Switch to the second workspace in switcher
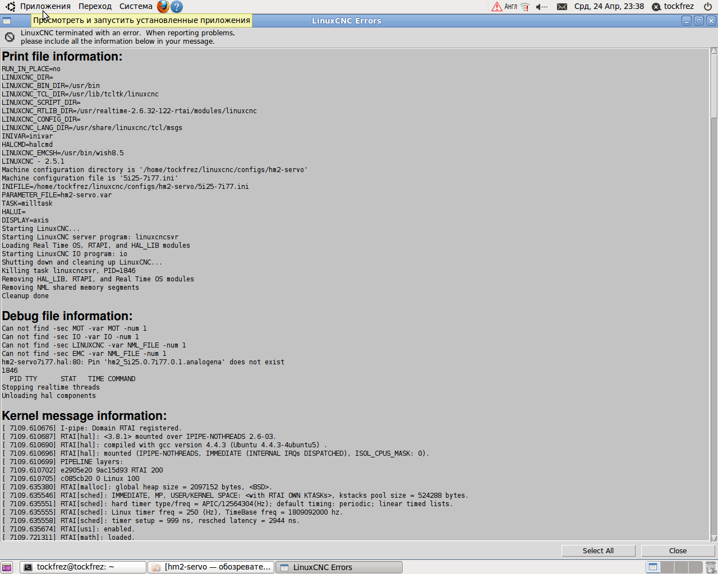Viewport: 718px width, 574px height. point(667,567)
